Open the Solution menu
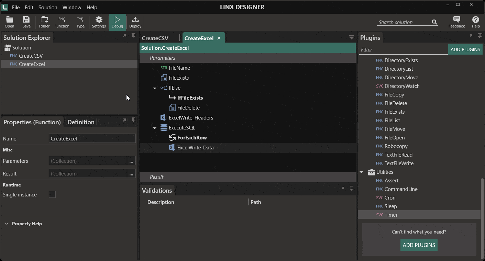485x261 pixels. 48,7
